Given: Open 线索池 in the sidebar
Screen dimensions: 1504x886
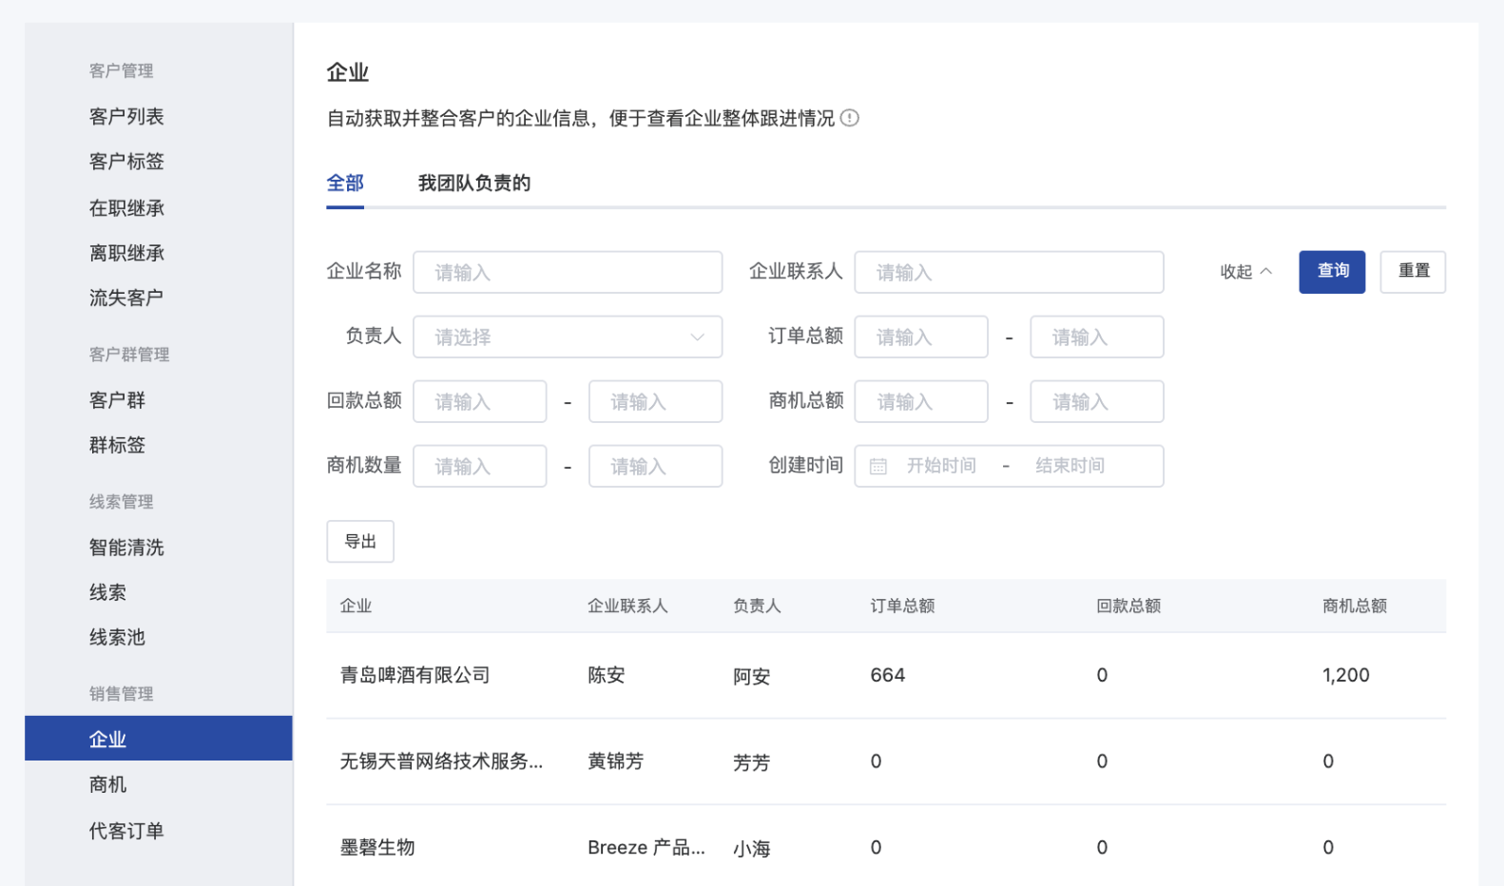Looking at the screenshot, I should [x=117, y=637].
